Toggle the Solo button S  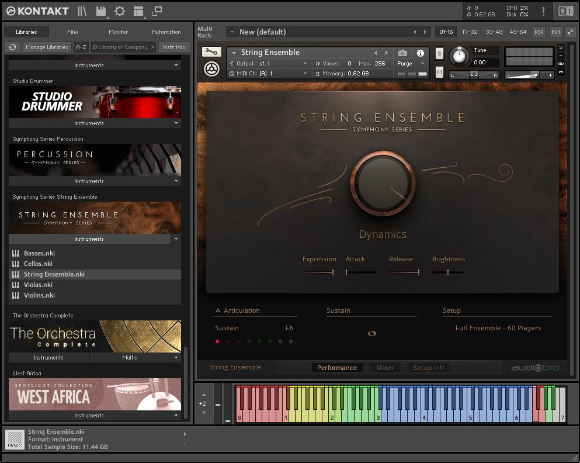[x=439, y=54]
